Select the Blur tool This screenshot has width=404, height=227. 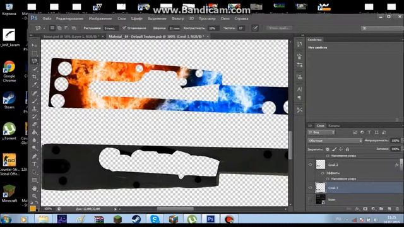click(34, 140)
